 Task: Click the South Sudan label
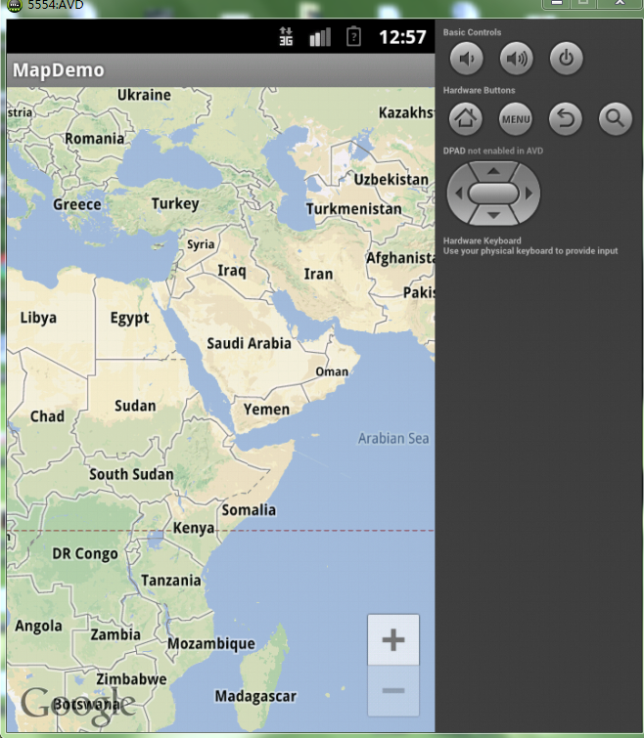[x=131, y=474]
